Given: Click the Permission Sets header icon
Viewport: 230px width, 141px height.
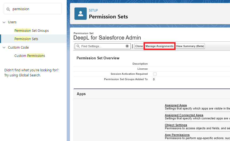Looking at the screenshot, I should click(80, 14).
